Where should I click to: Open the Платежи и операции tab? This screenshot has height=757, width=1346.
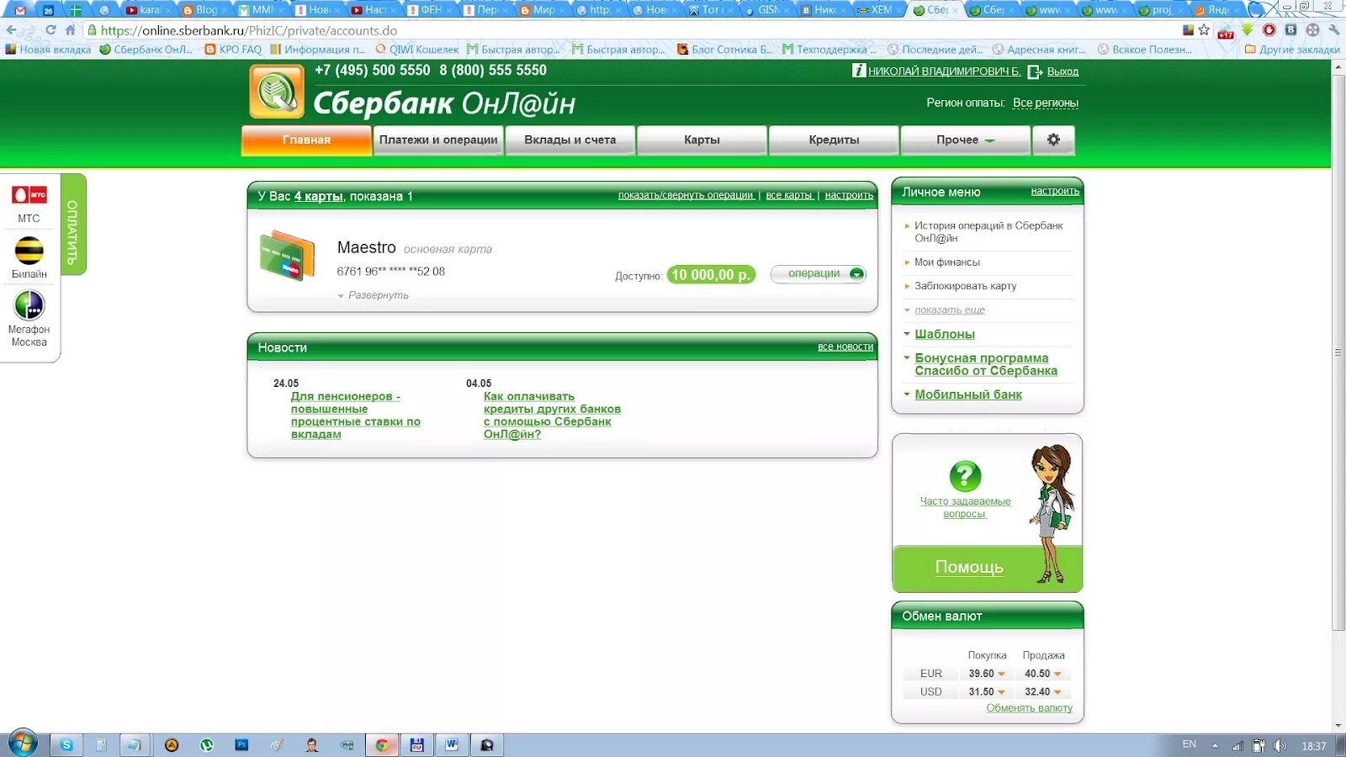pyautogui.click(x=437, y=140)
